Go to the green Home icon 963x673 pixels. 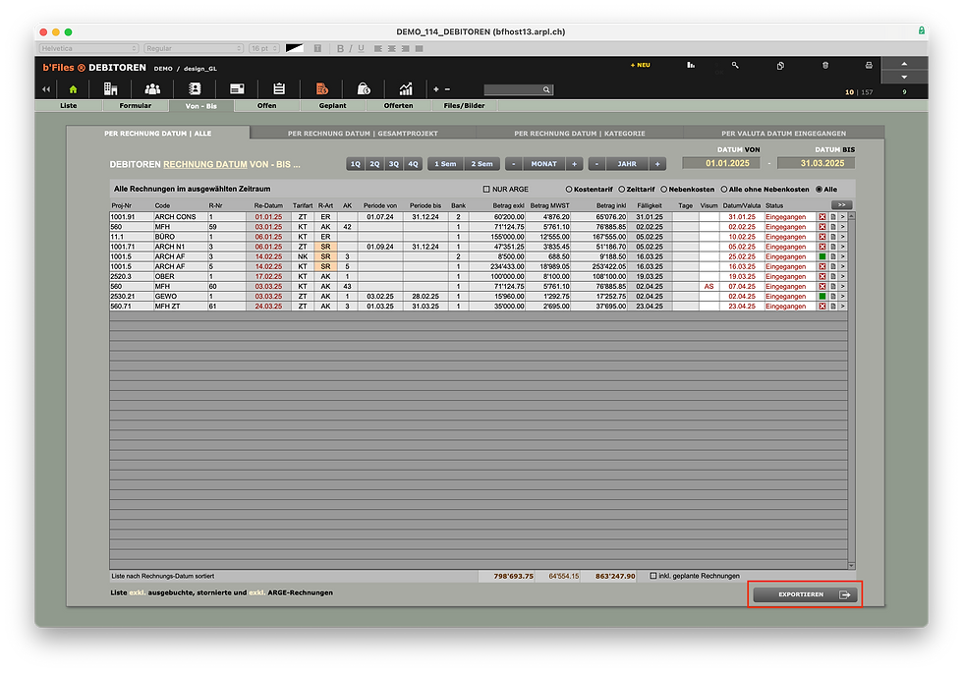(x=73, y=89)
